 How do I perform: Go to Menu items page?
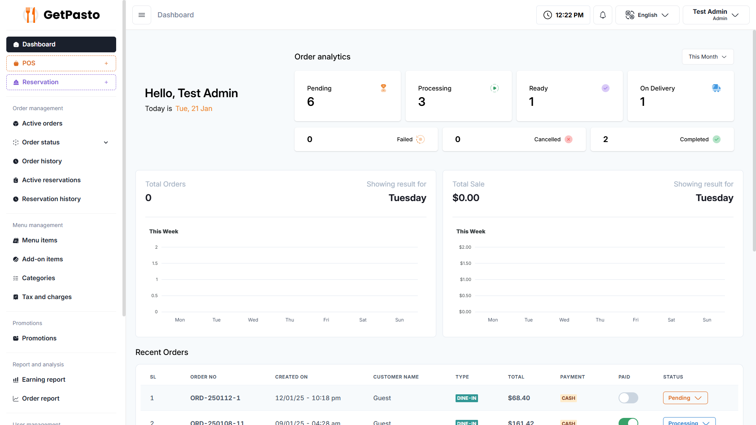click(39, 240)
